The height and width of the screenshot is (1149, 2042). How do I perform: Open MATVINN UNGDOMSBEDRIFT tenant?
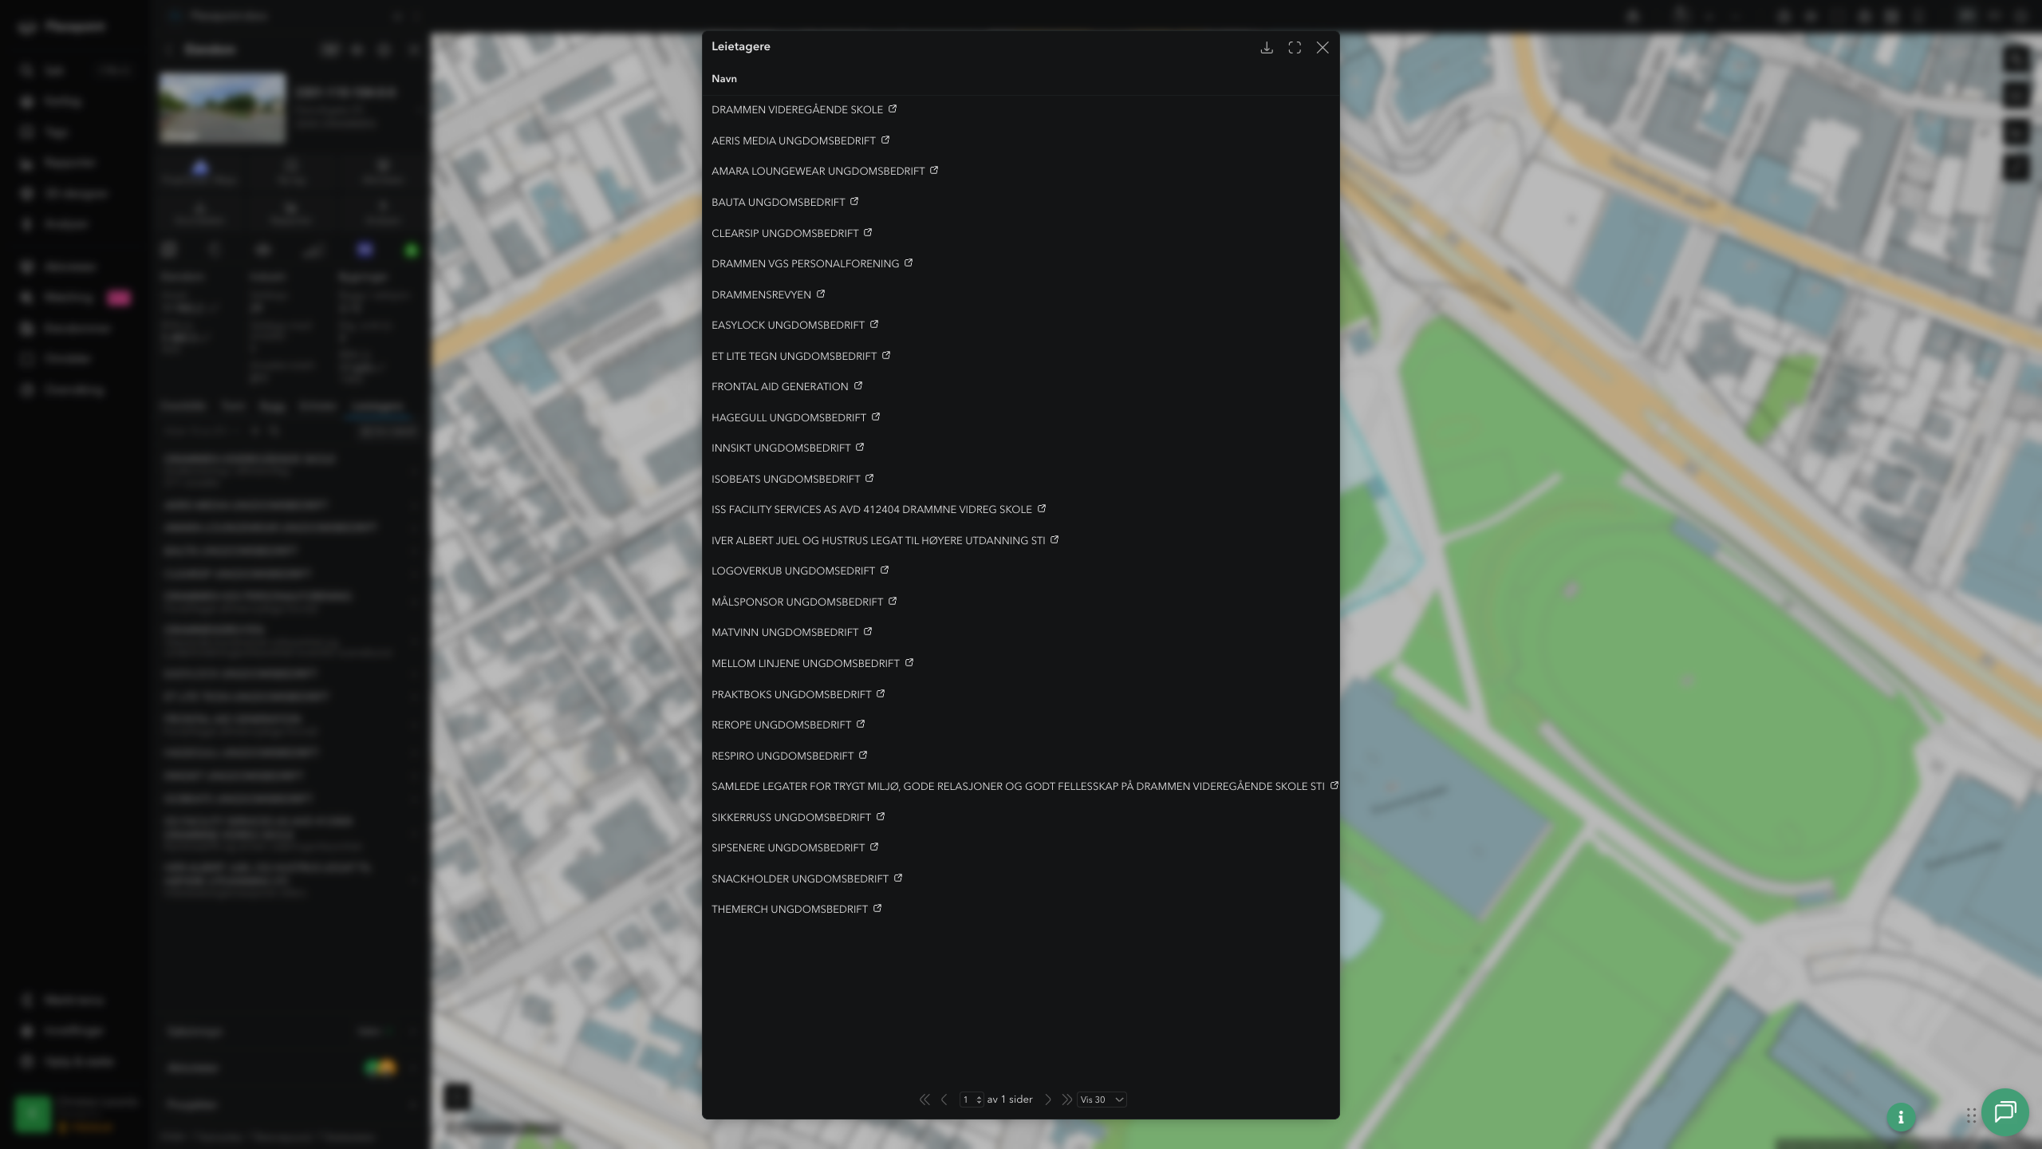785,632
